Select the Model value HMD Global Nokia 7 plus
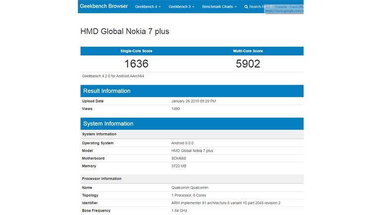 tap(192, 151)
